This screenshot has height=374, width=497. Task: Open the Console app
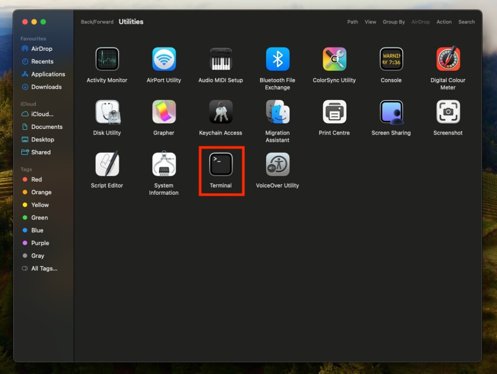[391, 60]
